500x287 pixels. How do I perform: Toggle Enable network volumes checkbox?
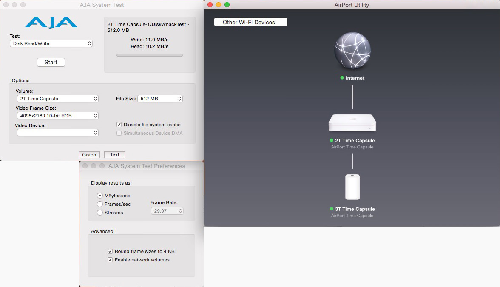coord(110,260)
